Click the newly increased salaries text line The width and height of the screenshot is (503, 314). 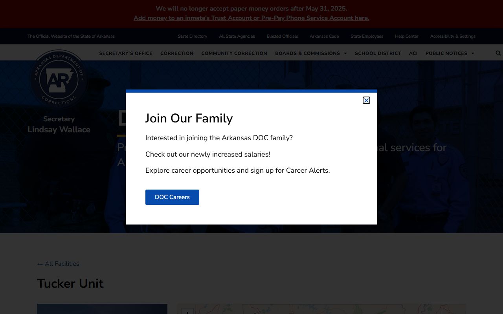click(208, 154)
